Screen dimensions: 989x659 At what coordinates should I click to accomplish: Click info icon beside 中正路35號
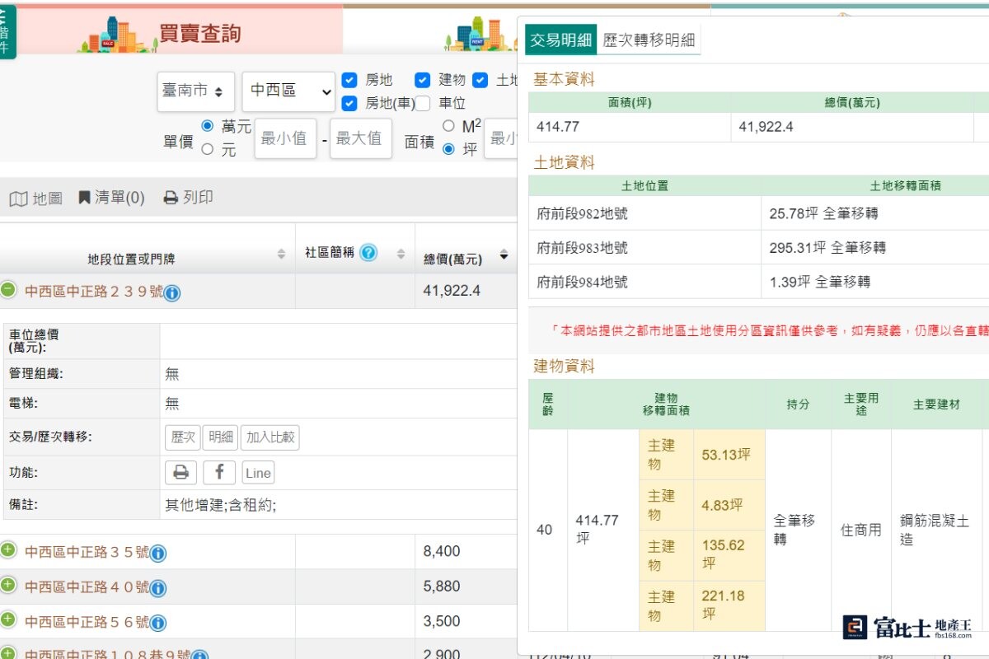(x=158, y=553)
